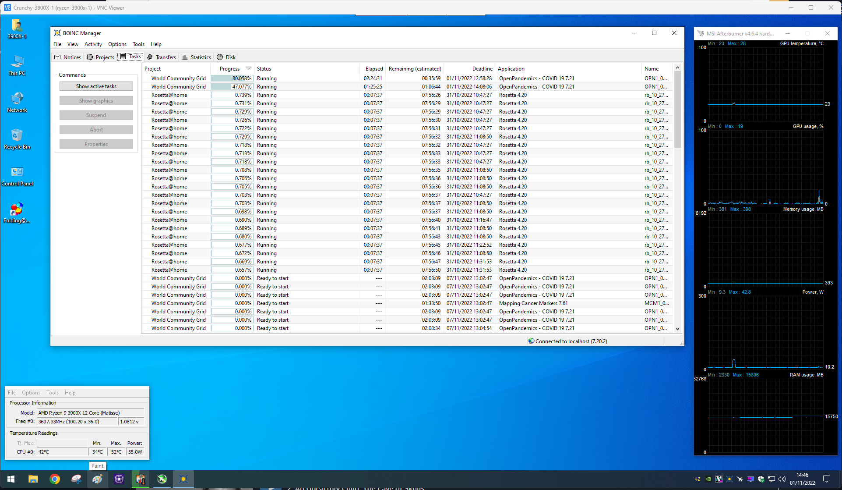
Task: Click the task list scrollbar down arrow
Action: (677, 329)
